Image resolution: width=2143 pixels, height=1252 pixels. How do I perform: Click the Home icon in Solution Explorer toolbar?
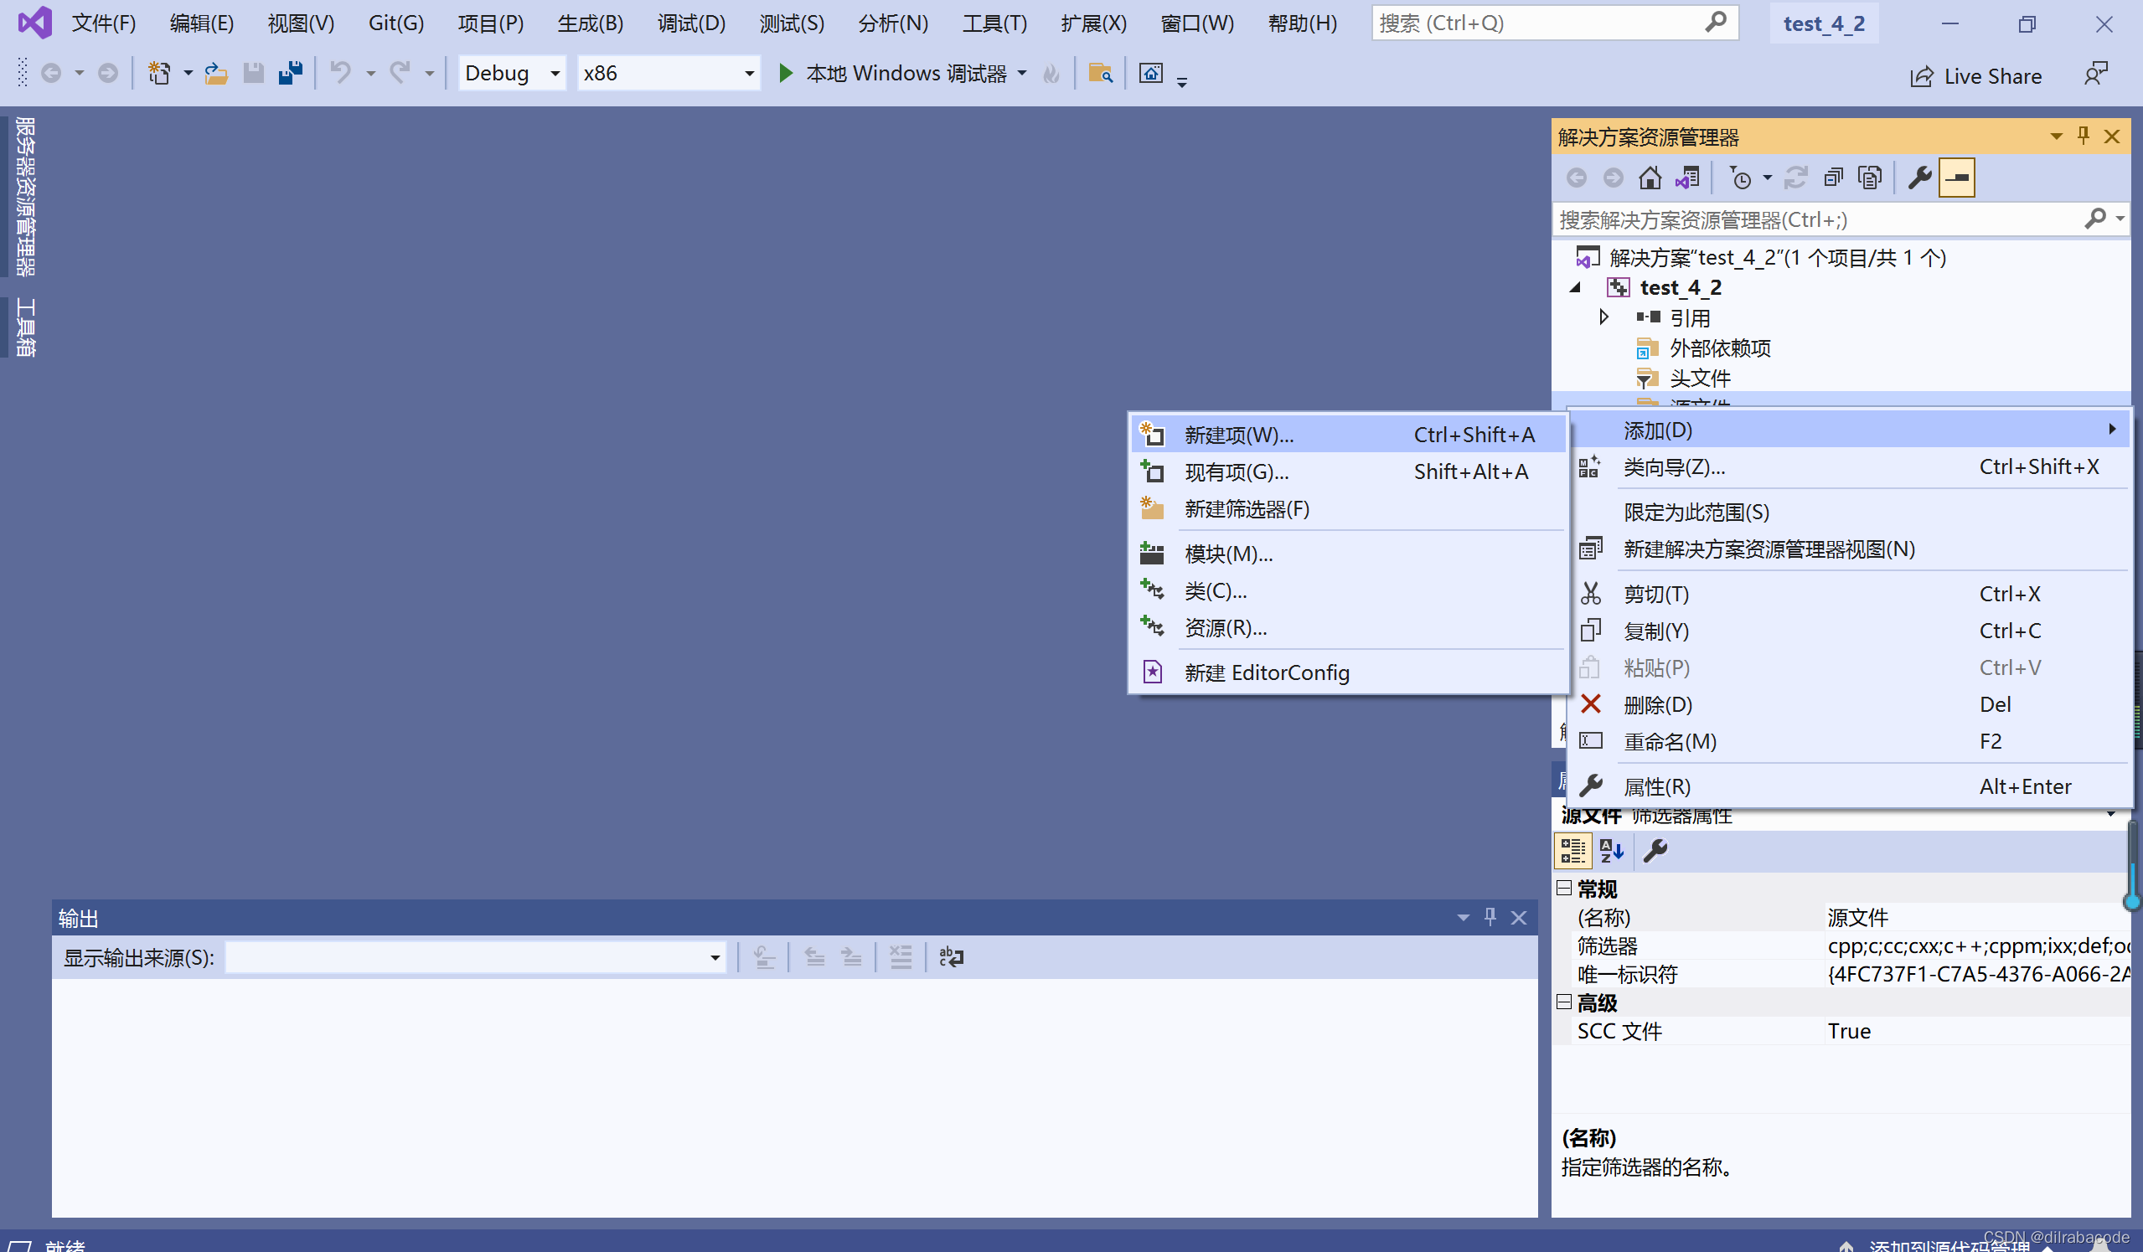(1650, 178)
